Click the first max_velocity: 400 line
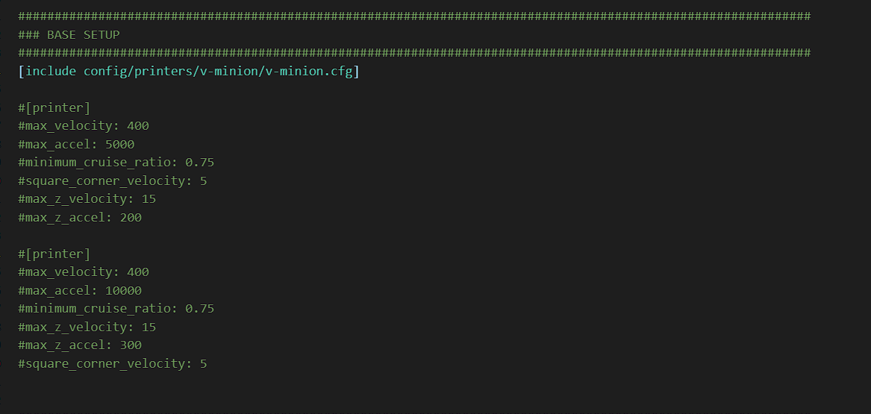Screen dimensions: 871x414 84,126
